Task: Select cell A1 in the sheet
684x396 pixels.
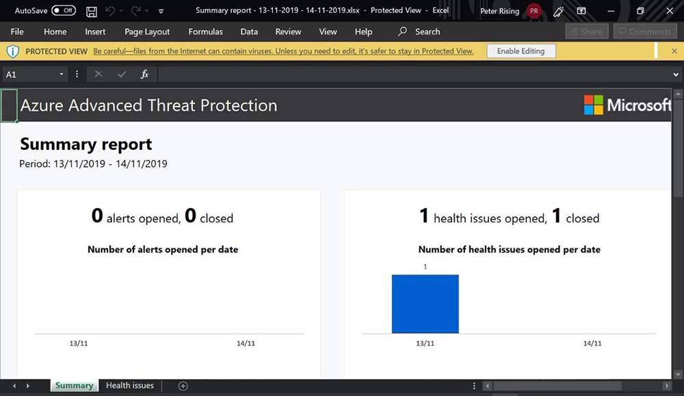Action: tap(9, 105)
